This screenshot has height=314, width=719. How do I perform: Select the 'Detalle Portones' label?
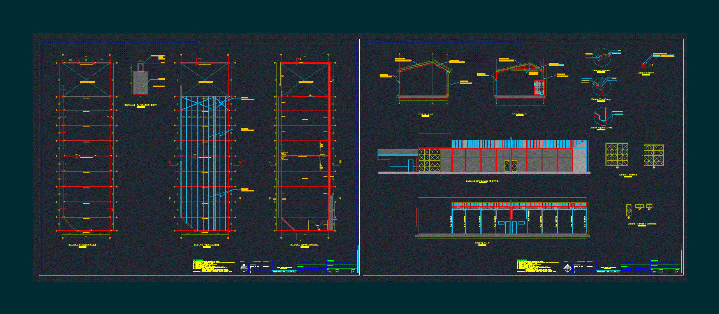pos(628,175)
